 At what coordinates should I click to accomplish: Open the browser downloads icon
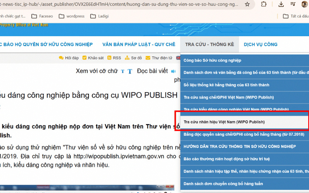281,4
